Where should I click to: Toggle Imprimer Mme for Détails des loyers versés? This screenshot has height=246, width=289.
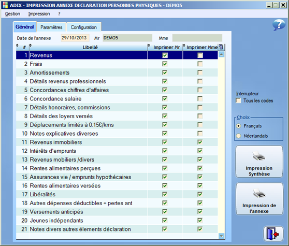[x=200, y=116]
